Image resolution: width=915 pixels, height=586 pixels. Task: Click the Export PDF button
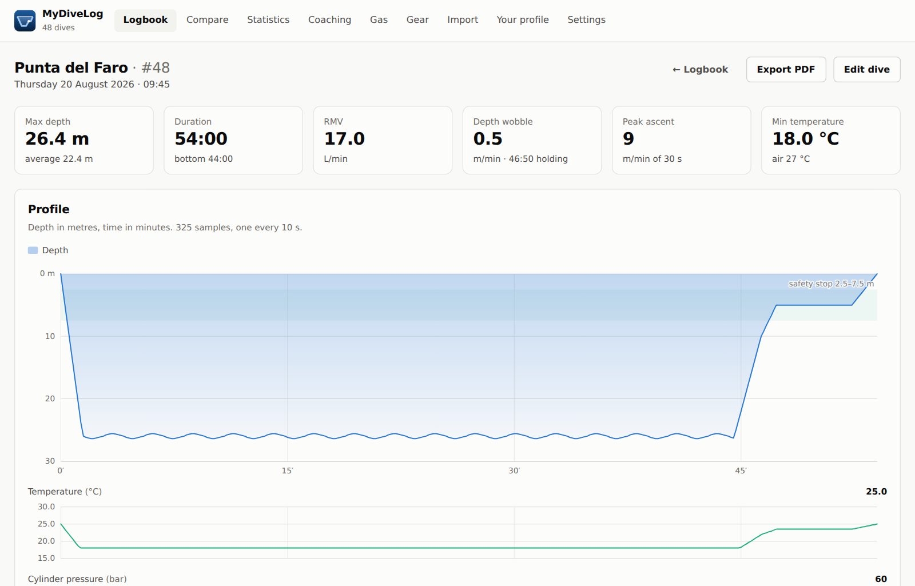pos(786,70)
